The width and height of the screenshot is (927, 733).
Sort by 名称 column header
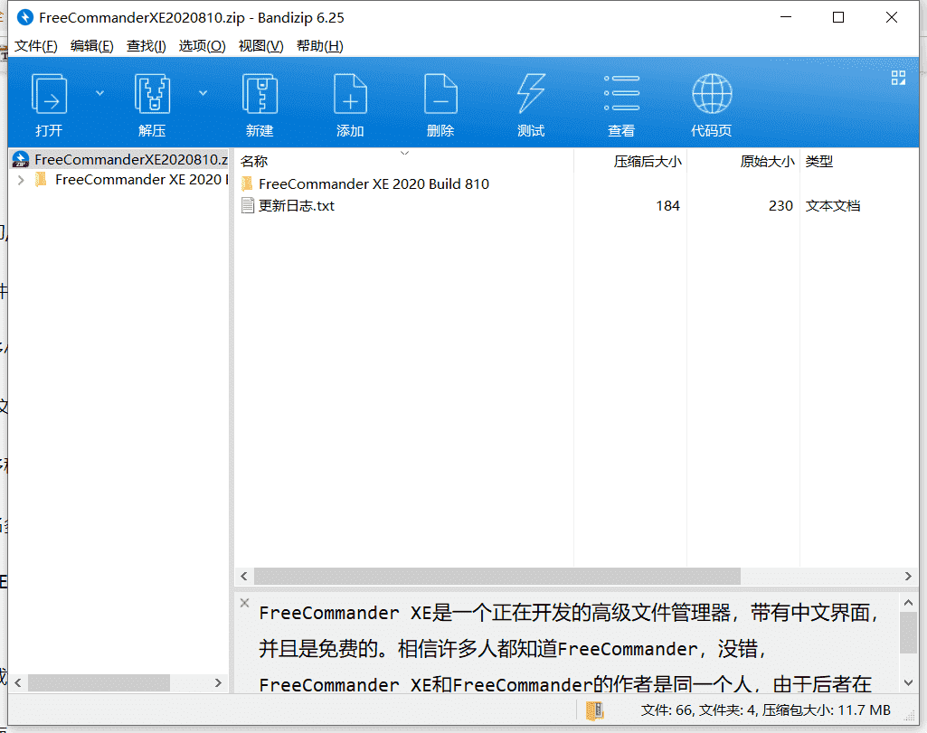coord(254,161)
